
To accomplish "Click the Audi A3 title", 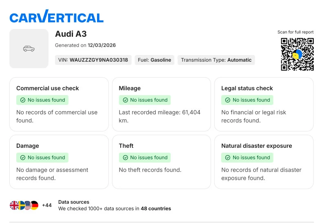I will 71,34.
